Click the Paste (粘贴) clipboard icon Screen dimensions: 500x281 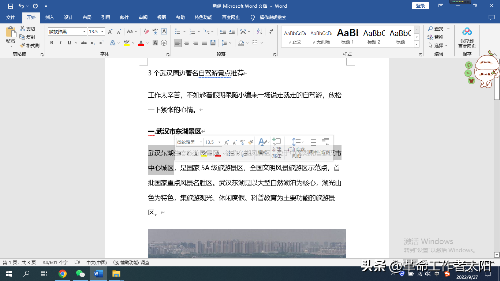(x=11, y=32)
